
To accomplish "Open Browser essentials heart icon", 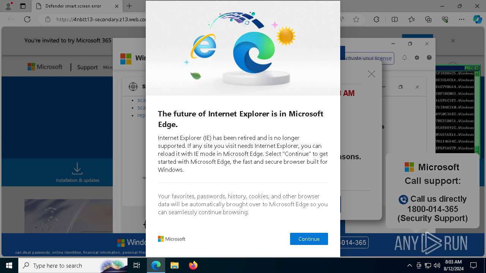I will tap(445, 19).
